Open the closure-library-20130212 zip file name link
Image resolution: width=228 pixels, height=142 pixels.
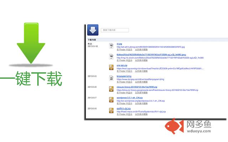pyautogui.click(x=137, y=87)
